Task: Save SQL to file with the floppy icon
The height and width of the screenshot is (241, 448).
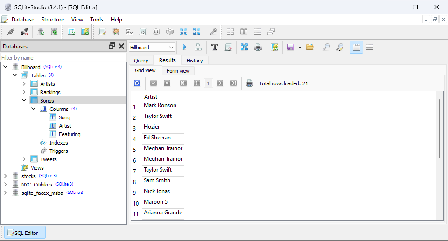Action: pyautogui.click(x=291, y=47)
